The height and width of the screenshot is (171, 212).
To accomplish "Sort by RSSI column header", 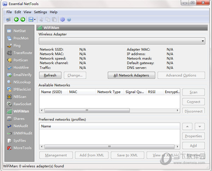I will coord(155,92).
